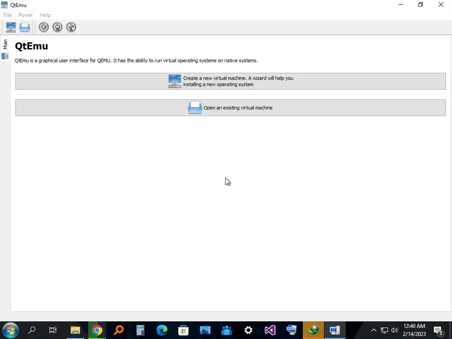Click the QtEmu taskbar icon

pos(335,330)
